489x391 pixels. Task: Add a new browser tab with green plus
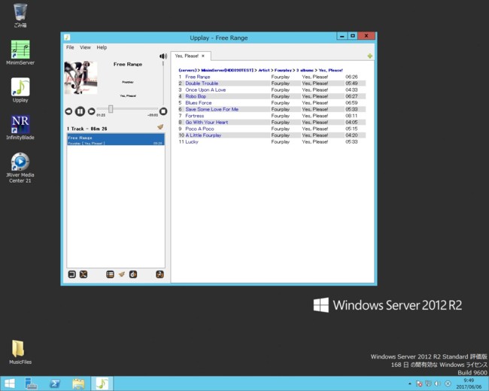pos(370,56)
